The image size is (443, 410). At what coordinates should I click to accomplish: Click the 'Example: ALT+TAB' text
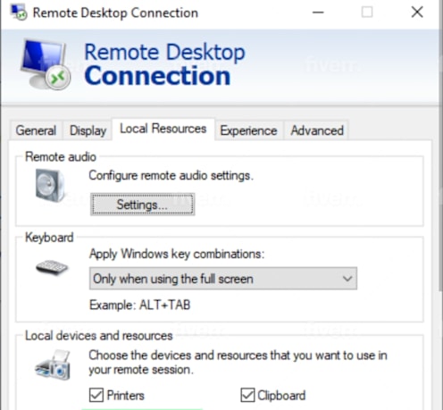tap(140, 305)
